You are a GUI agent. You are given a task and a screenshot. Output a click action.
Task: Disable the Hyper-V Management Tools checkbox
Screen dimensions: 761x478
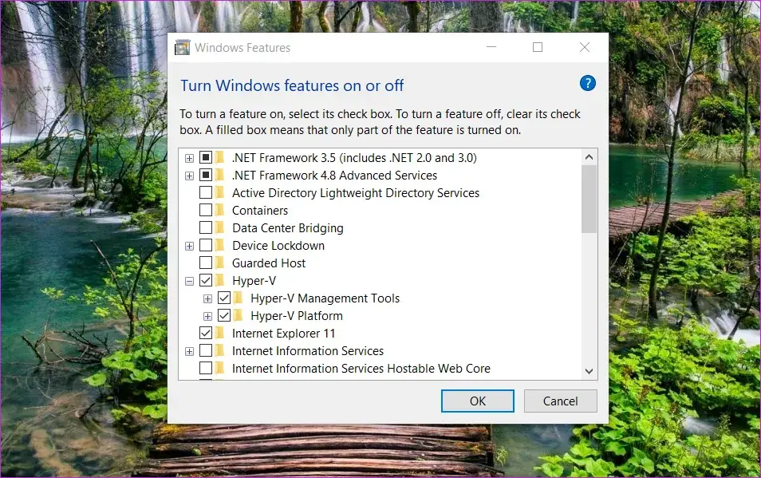click(x=224, y=298)
